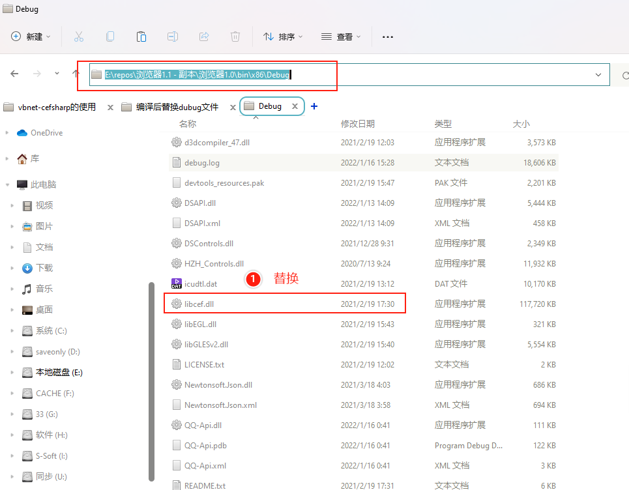Viewport: 629px width, 490px height.
Task: Select 此电脑 in navigation pane
Action: (37, 184)
